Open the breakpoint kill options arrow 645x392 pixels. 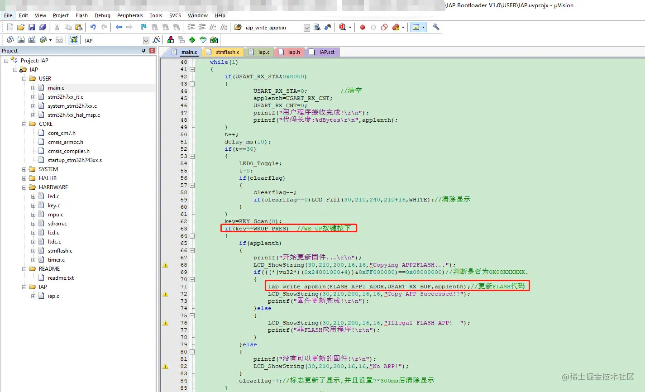403,27
